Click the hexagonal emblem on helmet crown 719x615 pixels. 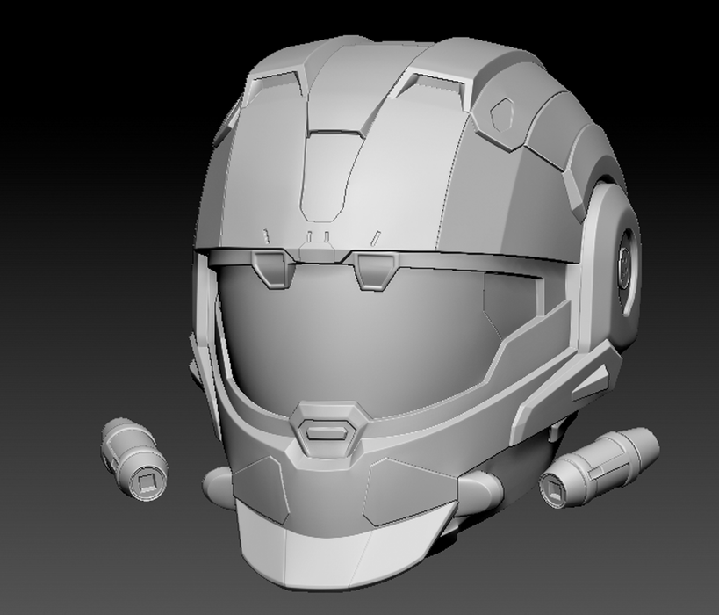click(503, 113)
